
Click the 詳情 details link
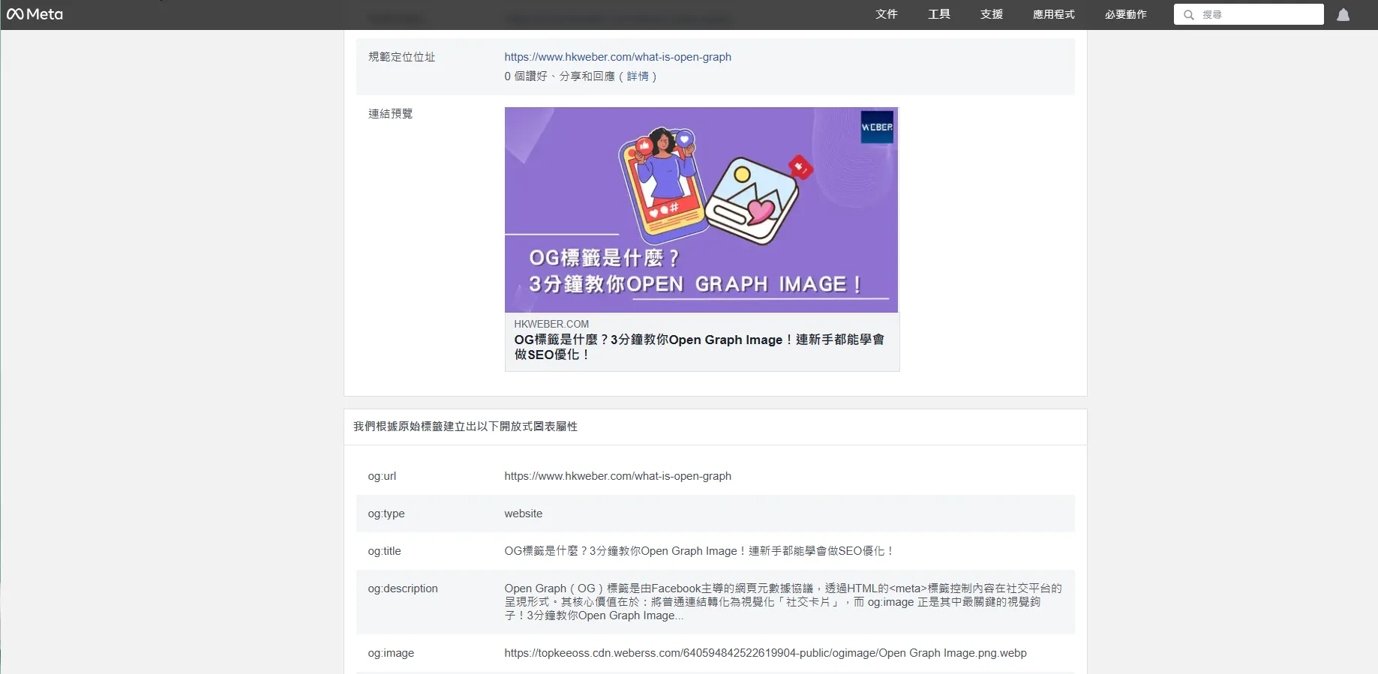[x=638, y=76]
